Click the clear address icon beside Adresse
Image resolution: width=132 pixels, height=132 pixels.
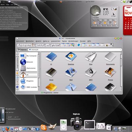tap(18, 49)
